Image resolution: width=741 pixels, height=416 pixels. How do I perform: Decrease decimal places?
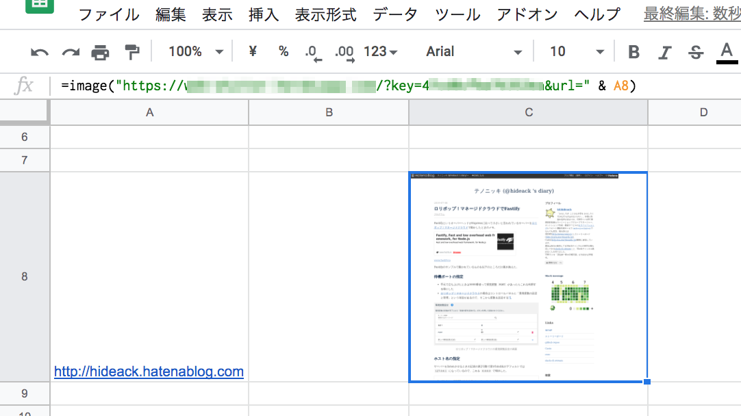[x=313, y=51]
